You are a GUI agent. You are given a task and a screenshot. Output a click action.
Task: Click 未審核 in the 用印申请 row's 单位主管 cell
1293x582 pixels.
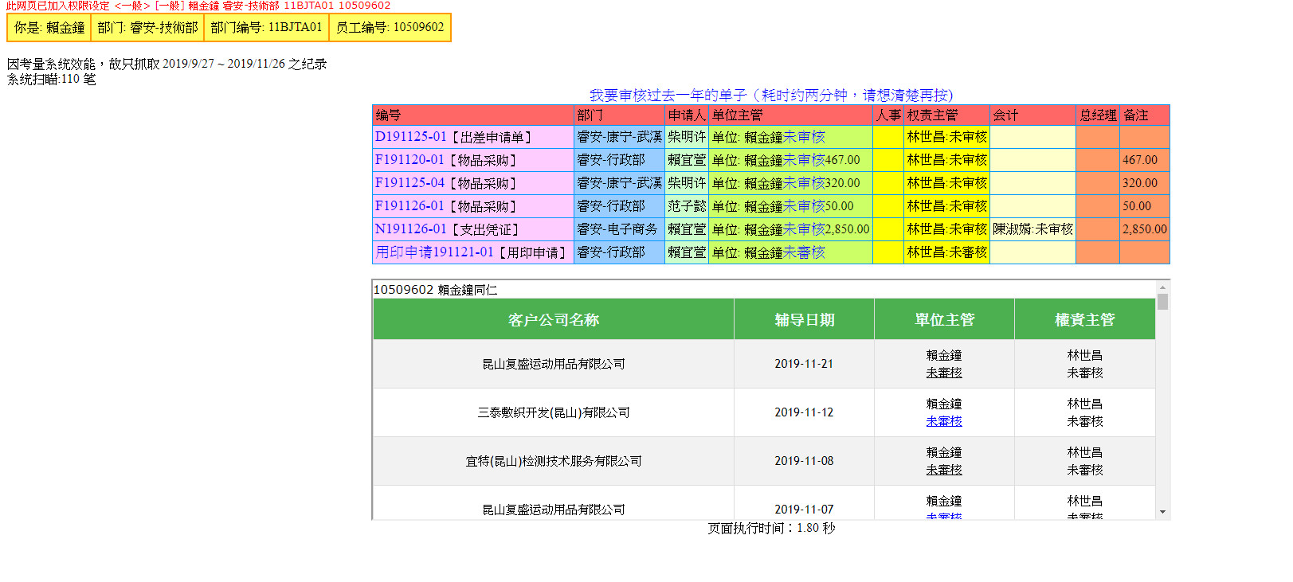(804, 252)
